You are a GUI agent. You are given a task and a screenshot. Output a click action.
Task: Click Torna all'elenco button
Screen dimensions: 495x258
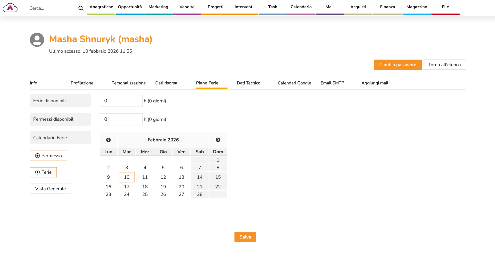[444, 65]
